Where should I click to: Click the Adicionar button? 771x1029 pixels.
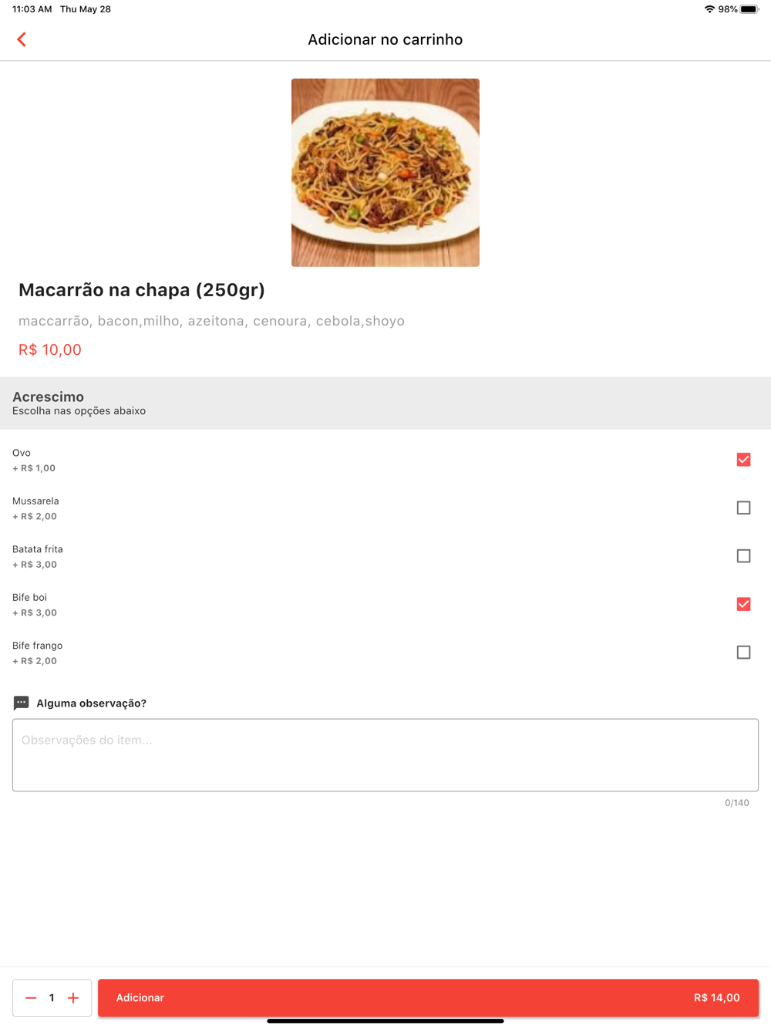(x=428, y=997)
